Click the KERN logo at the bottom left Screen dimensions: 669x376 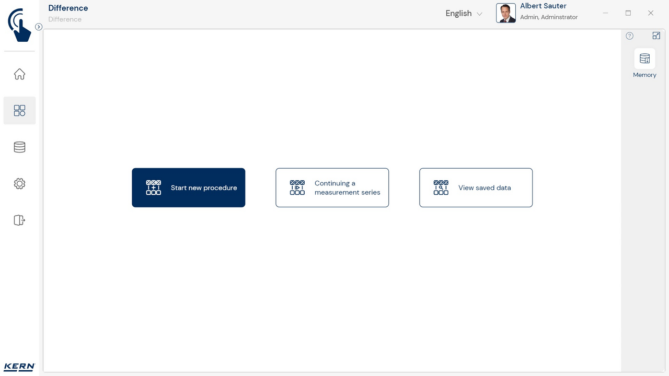click(x=19, y=367)
